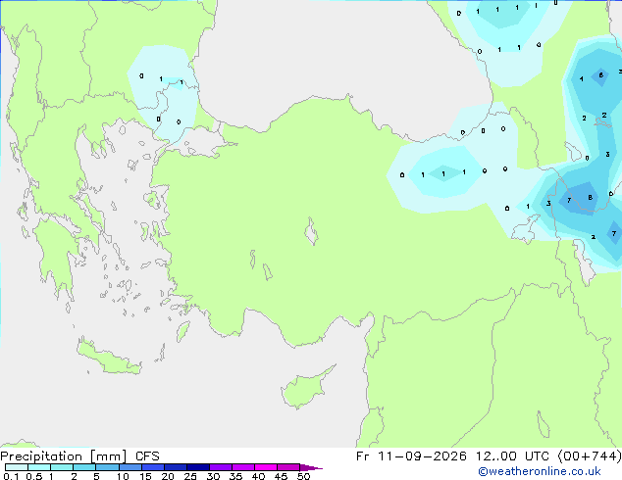The image size is (622, 480).
Task: Select the 2–5 mm legend color swatch
Action: tap(84, 467)
